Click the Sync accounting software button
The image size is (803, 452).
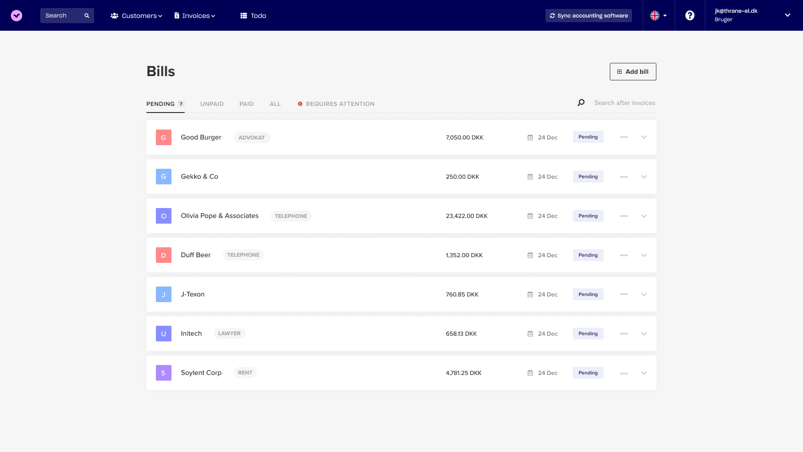point(588,15)
